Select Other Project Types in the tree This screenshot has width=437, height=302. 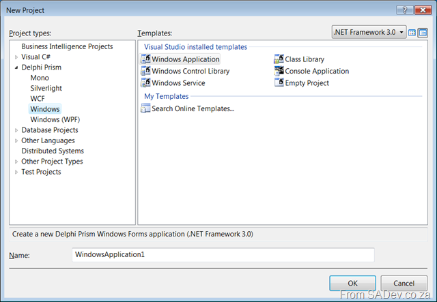pyautogui.click(x=52, y=161)
